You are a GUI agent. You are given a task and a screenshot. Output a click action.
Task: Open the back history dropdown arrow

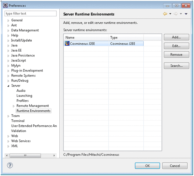[x=170, y=14]
